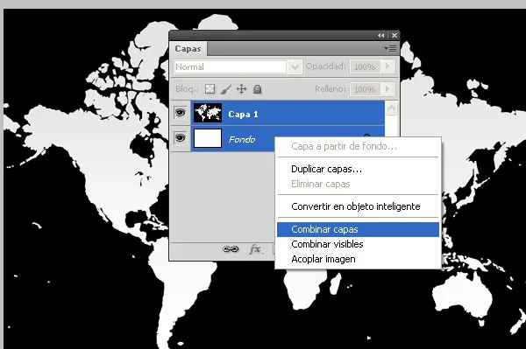Expand the Opacidad slider arrow
This screenshot has height=349, width=526.
point(387,66)
